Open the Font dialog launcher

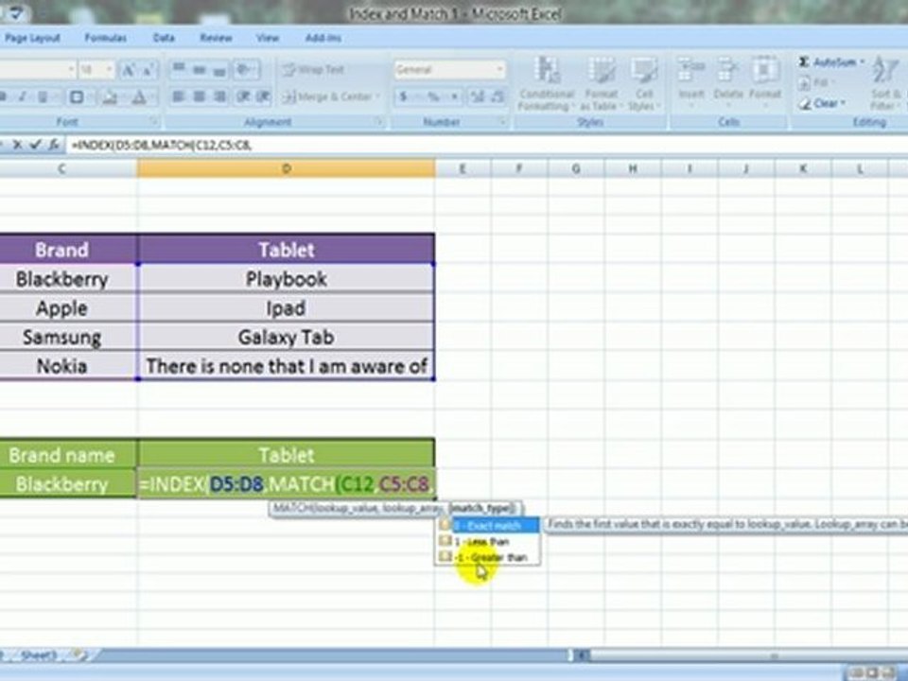pyautogui.click(x=154, y=122)
